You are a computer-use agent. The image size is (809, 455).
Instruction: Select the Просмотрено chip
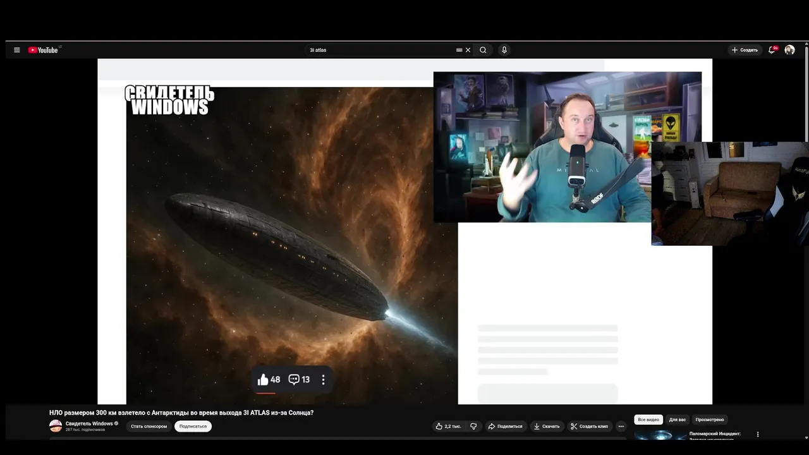tap(710, 420)
